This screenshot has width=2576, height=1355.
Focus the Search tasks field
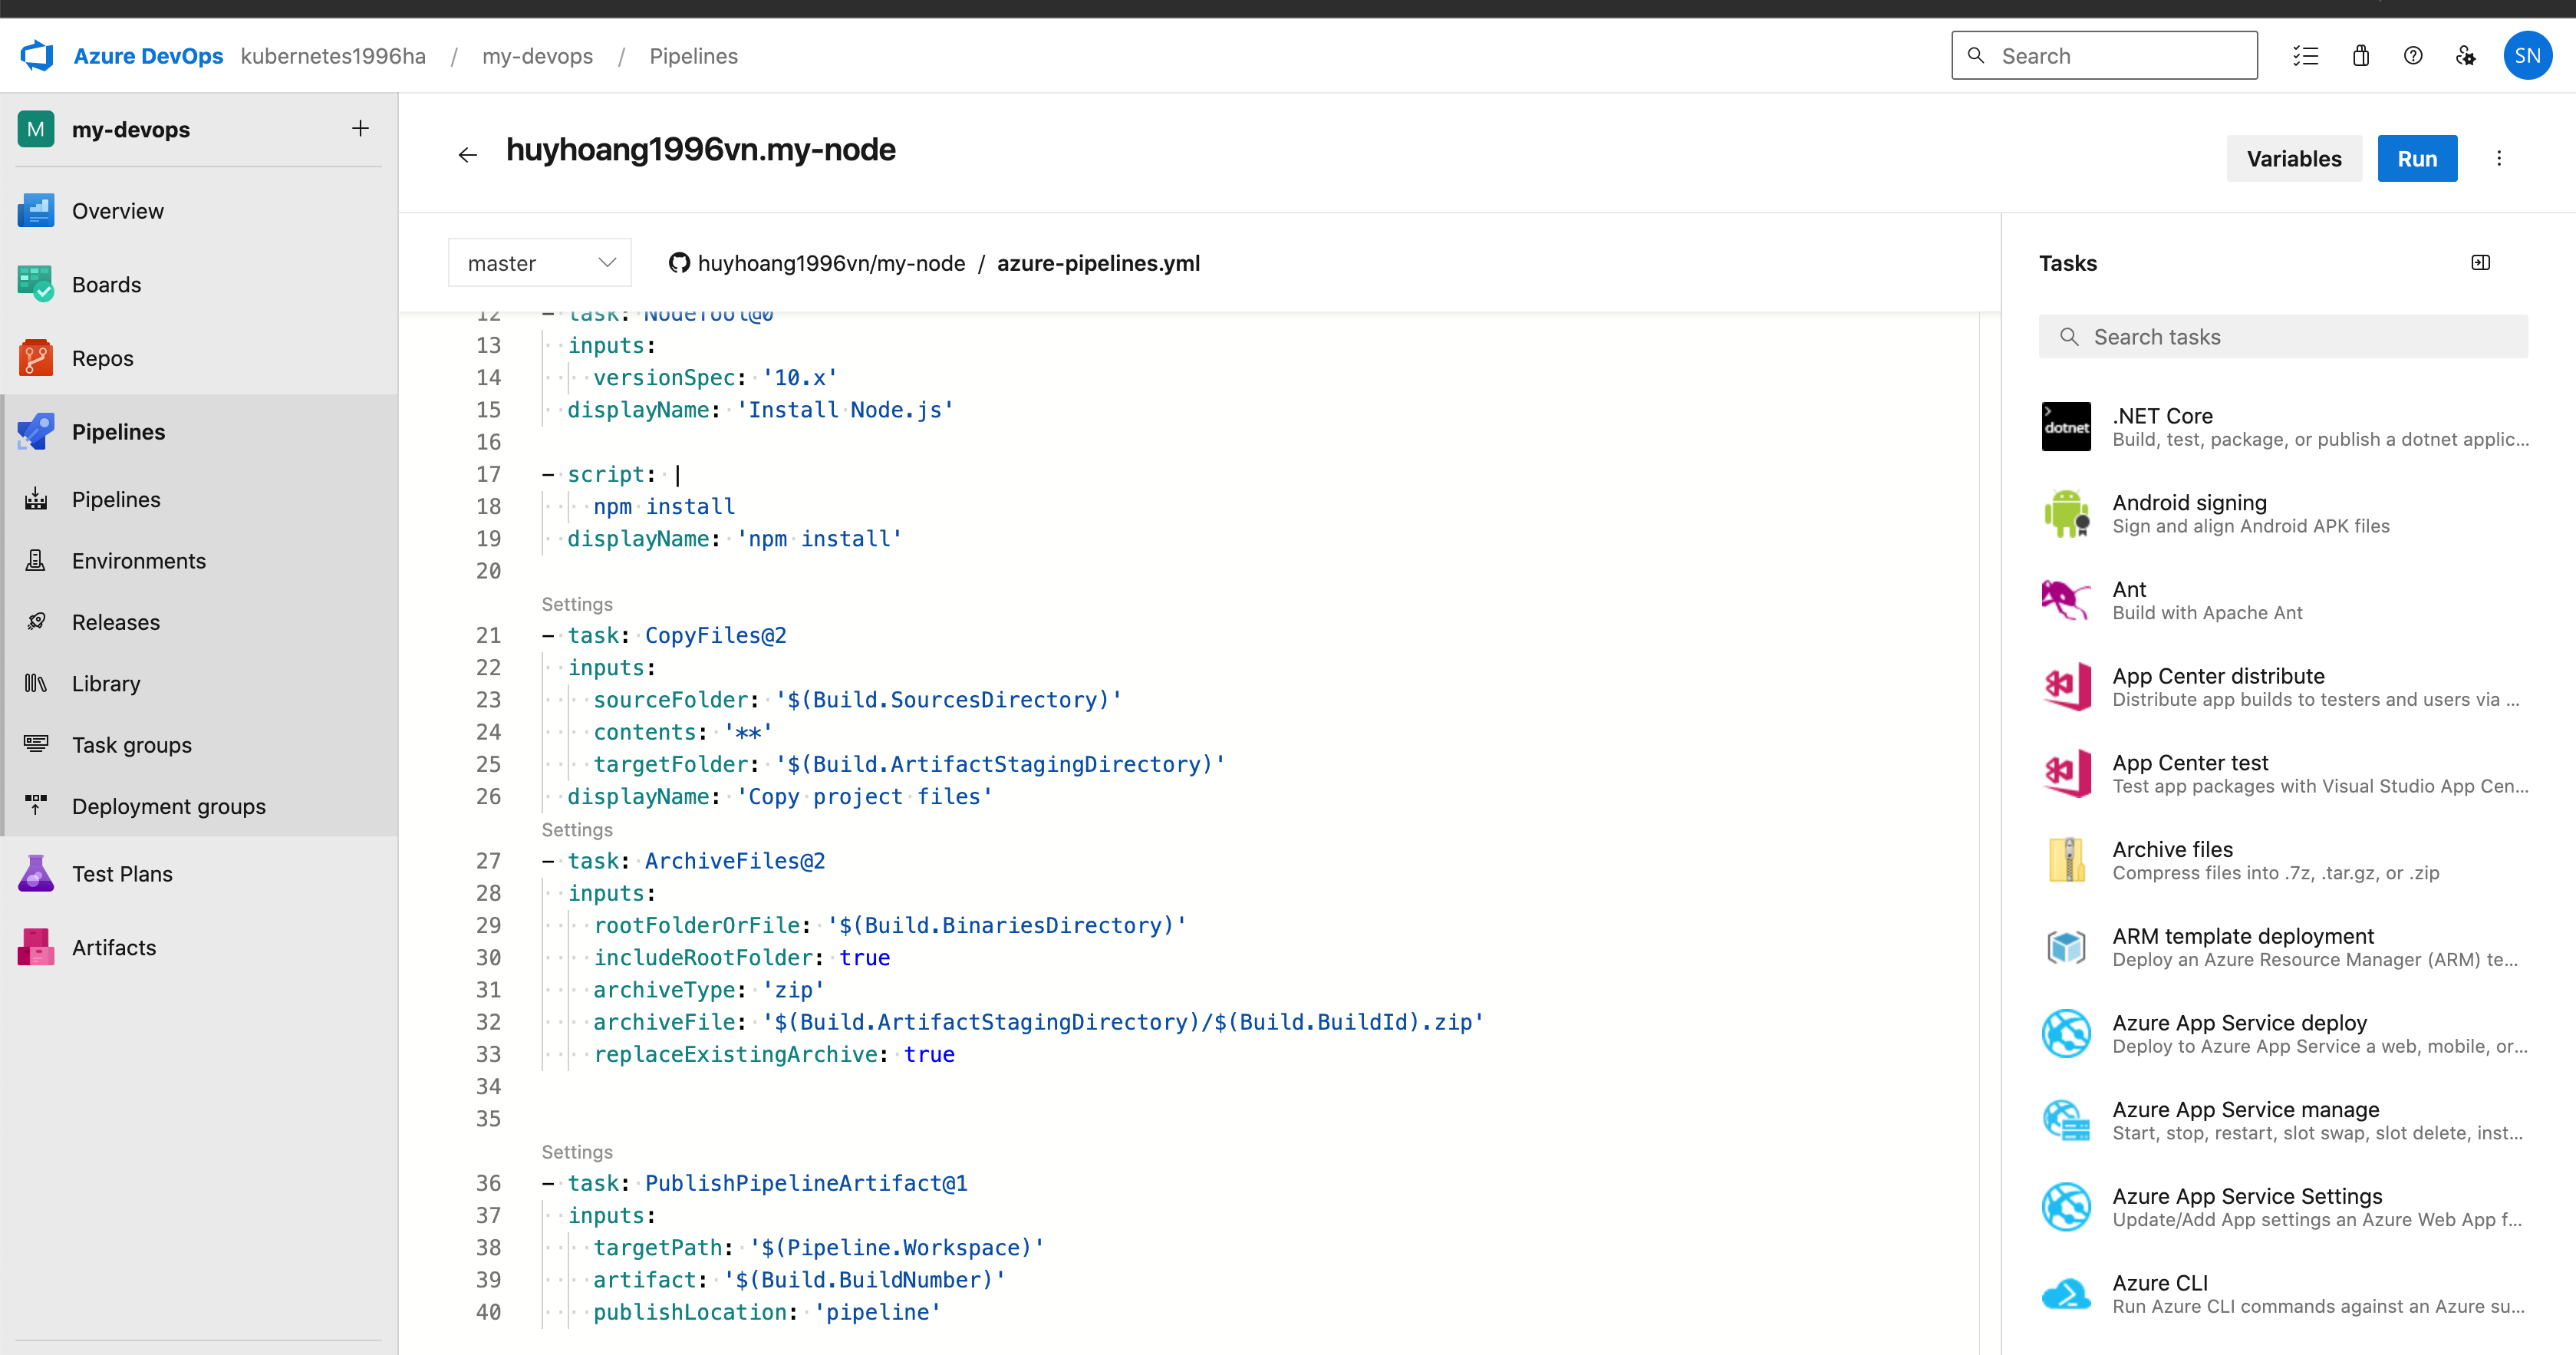point(2283,337)
